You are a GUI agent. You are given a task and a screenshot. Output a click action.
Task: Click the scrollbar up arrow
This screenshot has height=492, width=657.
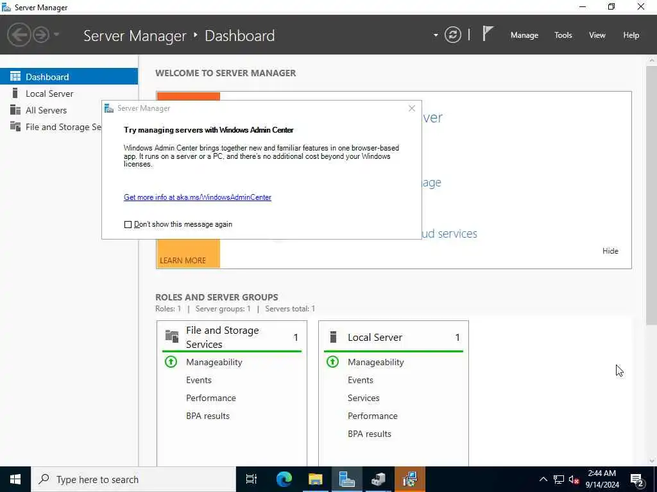coord(652,60)
